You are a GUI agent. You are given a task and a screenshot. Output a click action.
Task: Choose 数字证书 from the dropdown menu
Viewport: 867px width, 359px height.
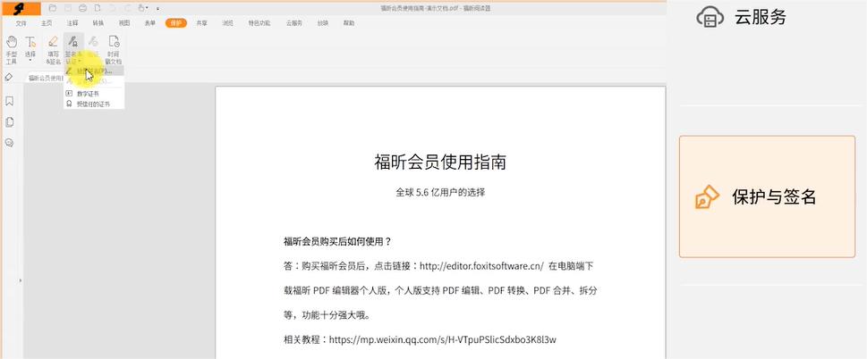coord(93,95)
